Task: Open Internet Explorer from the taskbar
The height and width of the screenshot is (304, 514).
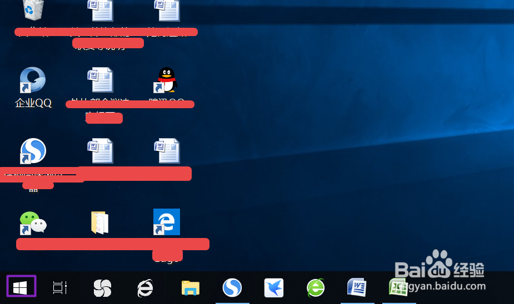Action: point(145,288)
